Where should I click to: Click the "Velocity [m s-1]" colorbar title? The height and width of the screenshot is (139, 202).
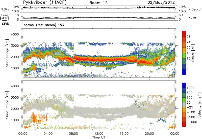click(199, 105)
